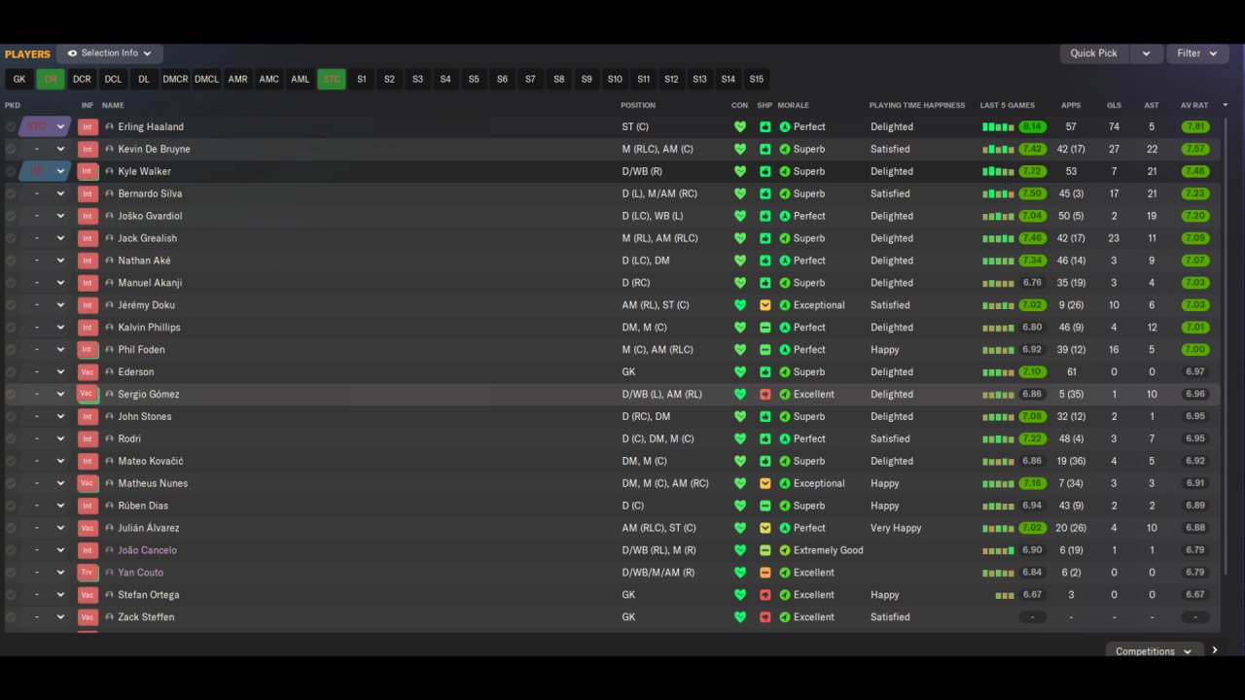
Task: Toggle the picked checkmark for Ederson
Action: coord(11,372)
